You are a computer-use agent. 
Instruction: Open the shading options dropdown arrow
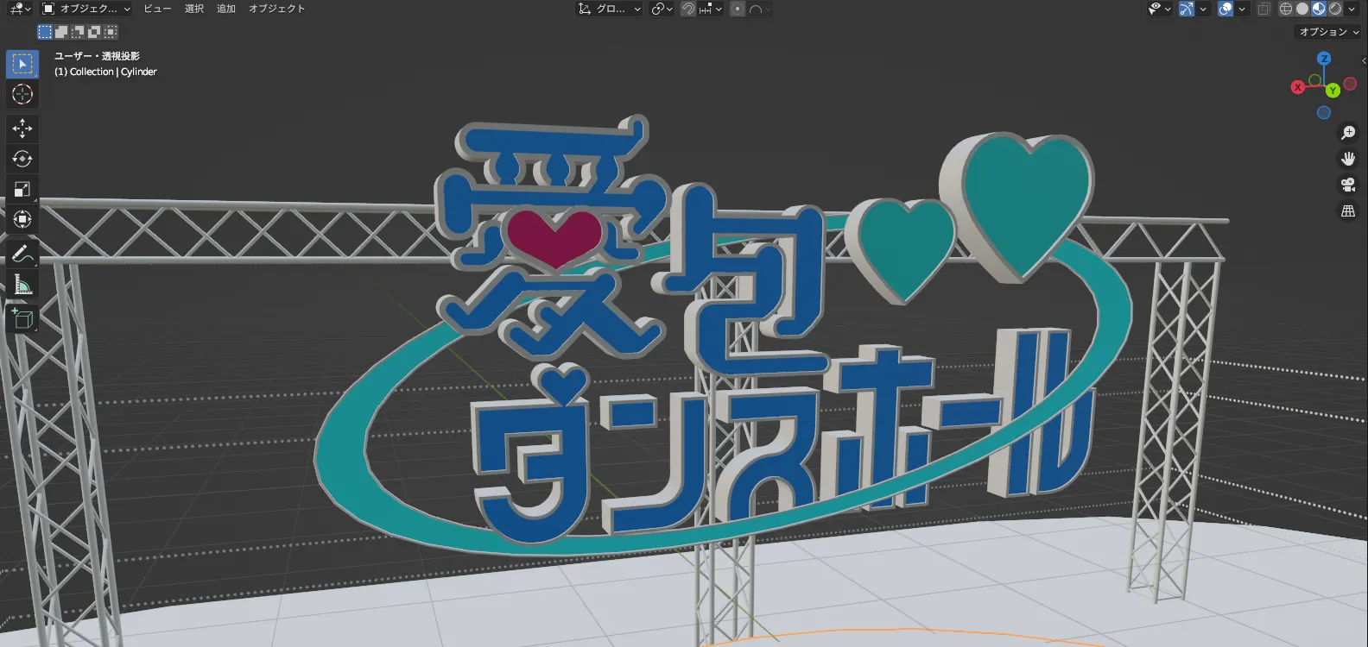point(1352,9)
